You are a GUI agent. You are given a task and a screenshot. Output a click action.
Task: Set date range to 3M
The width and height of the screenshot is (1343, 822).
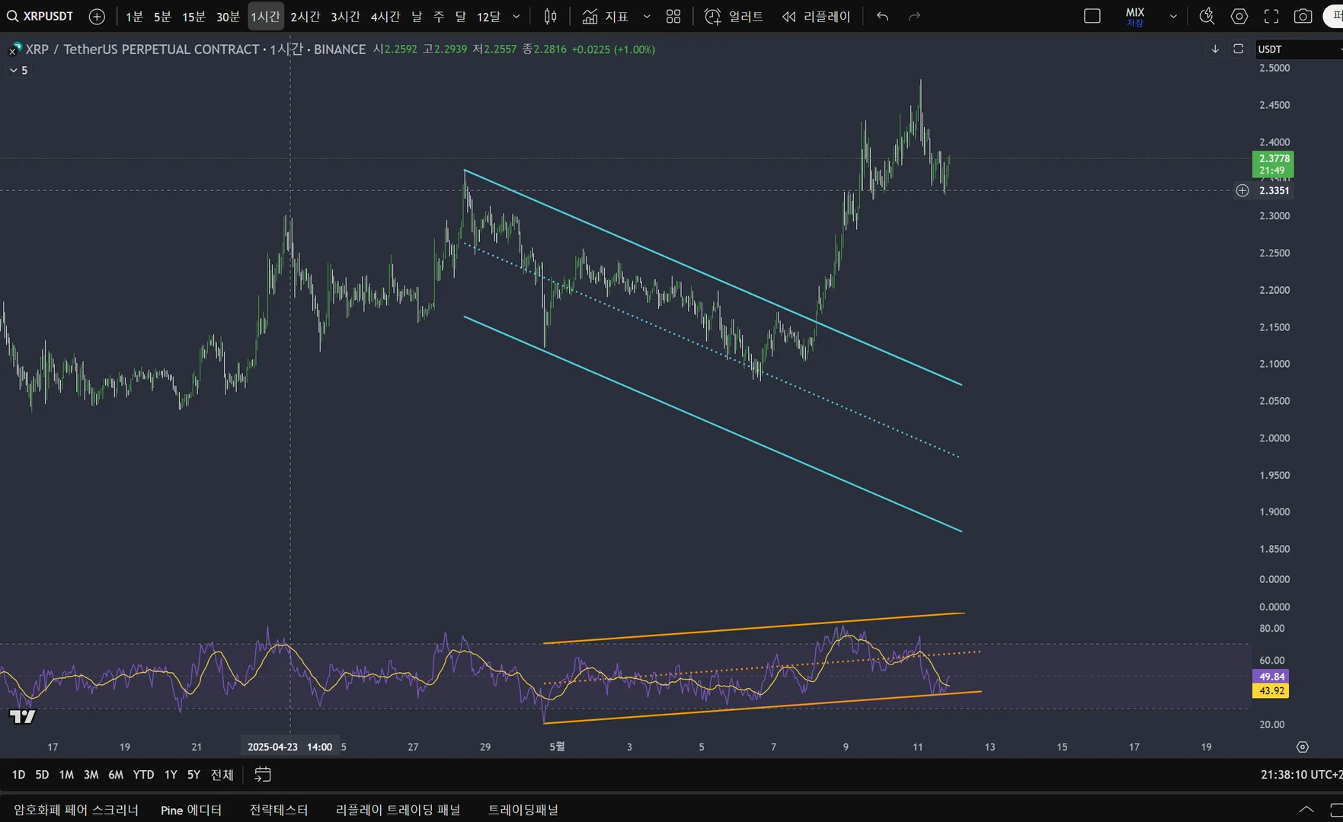[x=91, y=774]
